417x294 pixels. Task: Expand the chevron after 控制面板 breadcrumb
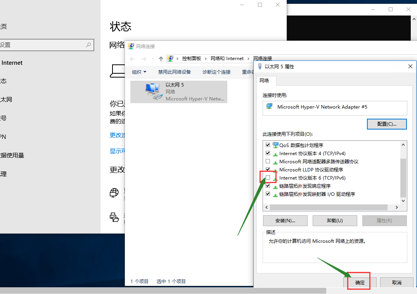click(206, 59)
